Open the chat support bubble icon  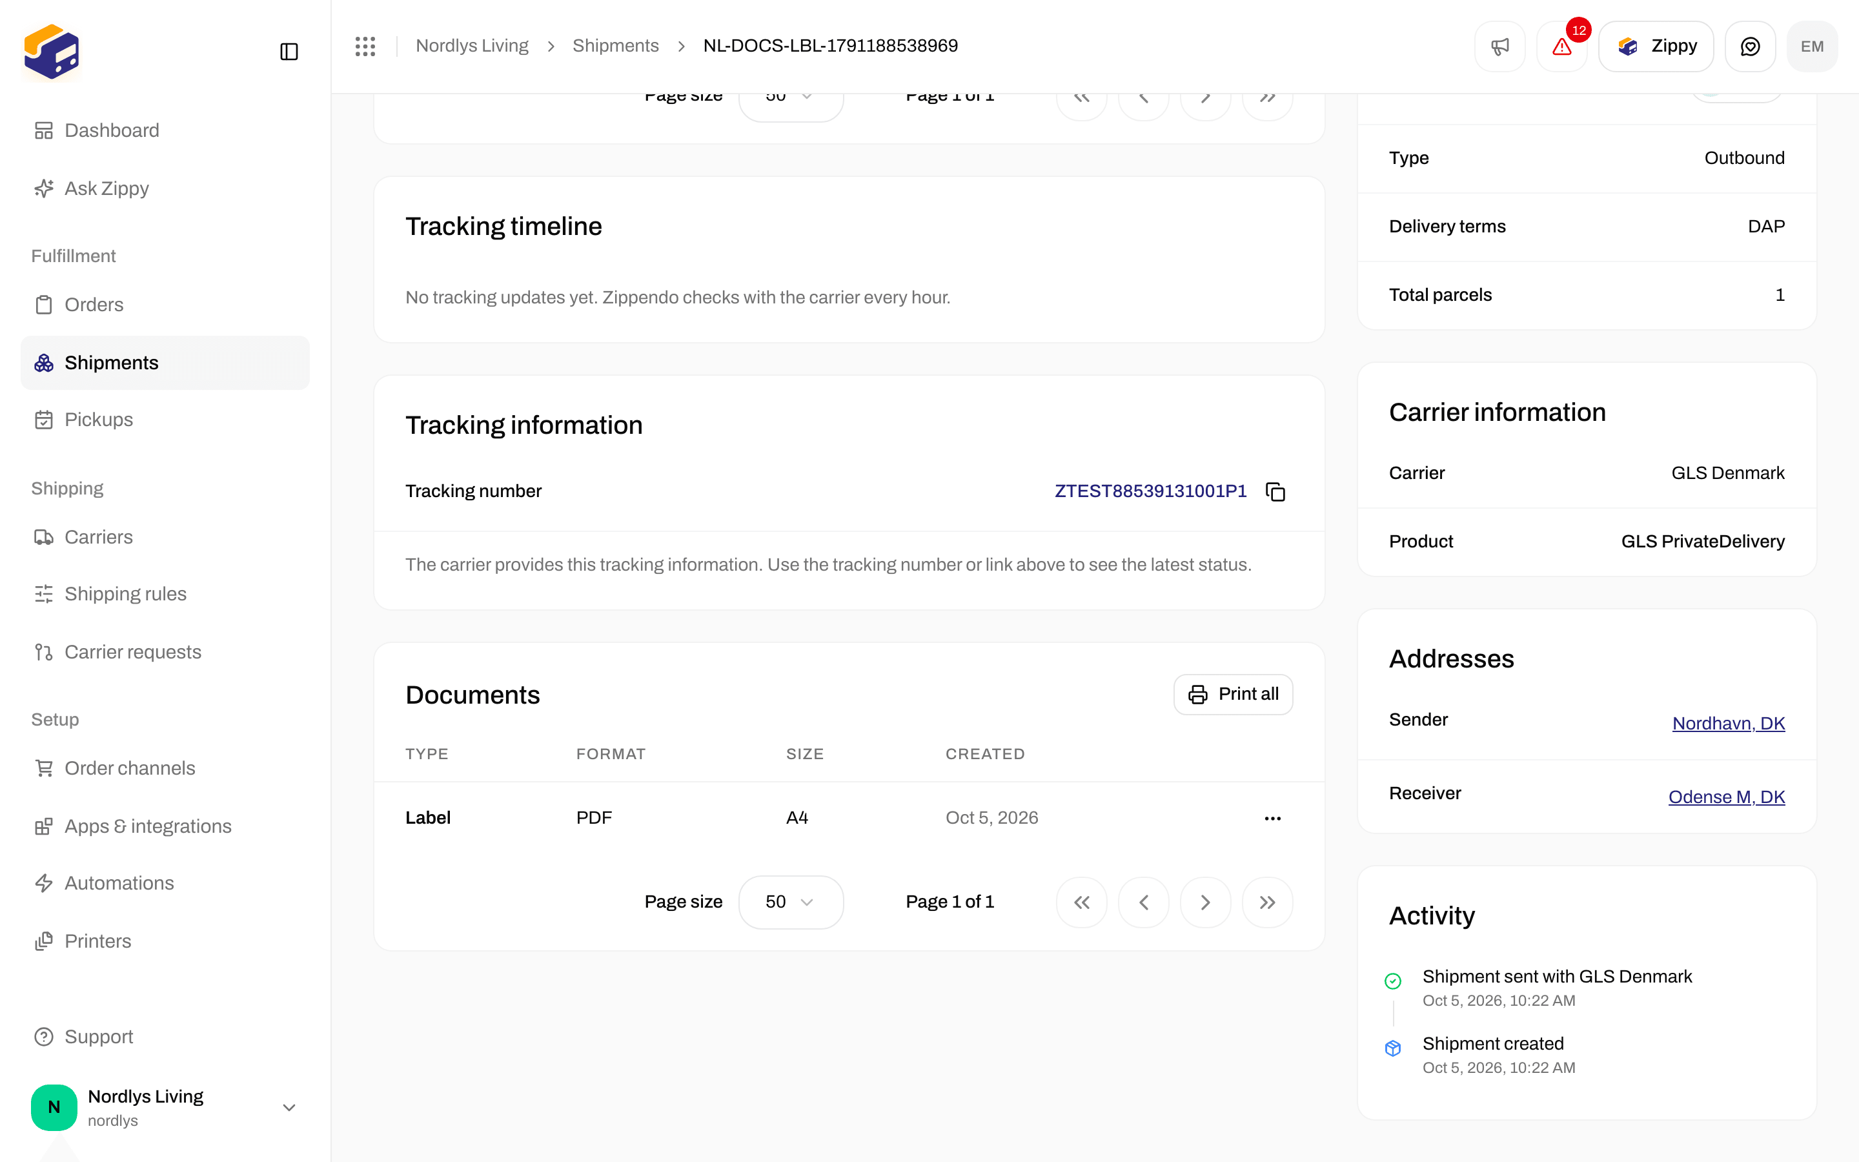(x=1750, y=46)
